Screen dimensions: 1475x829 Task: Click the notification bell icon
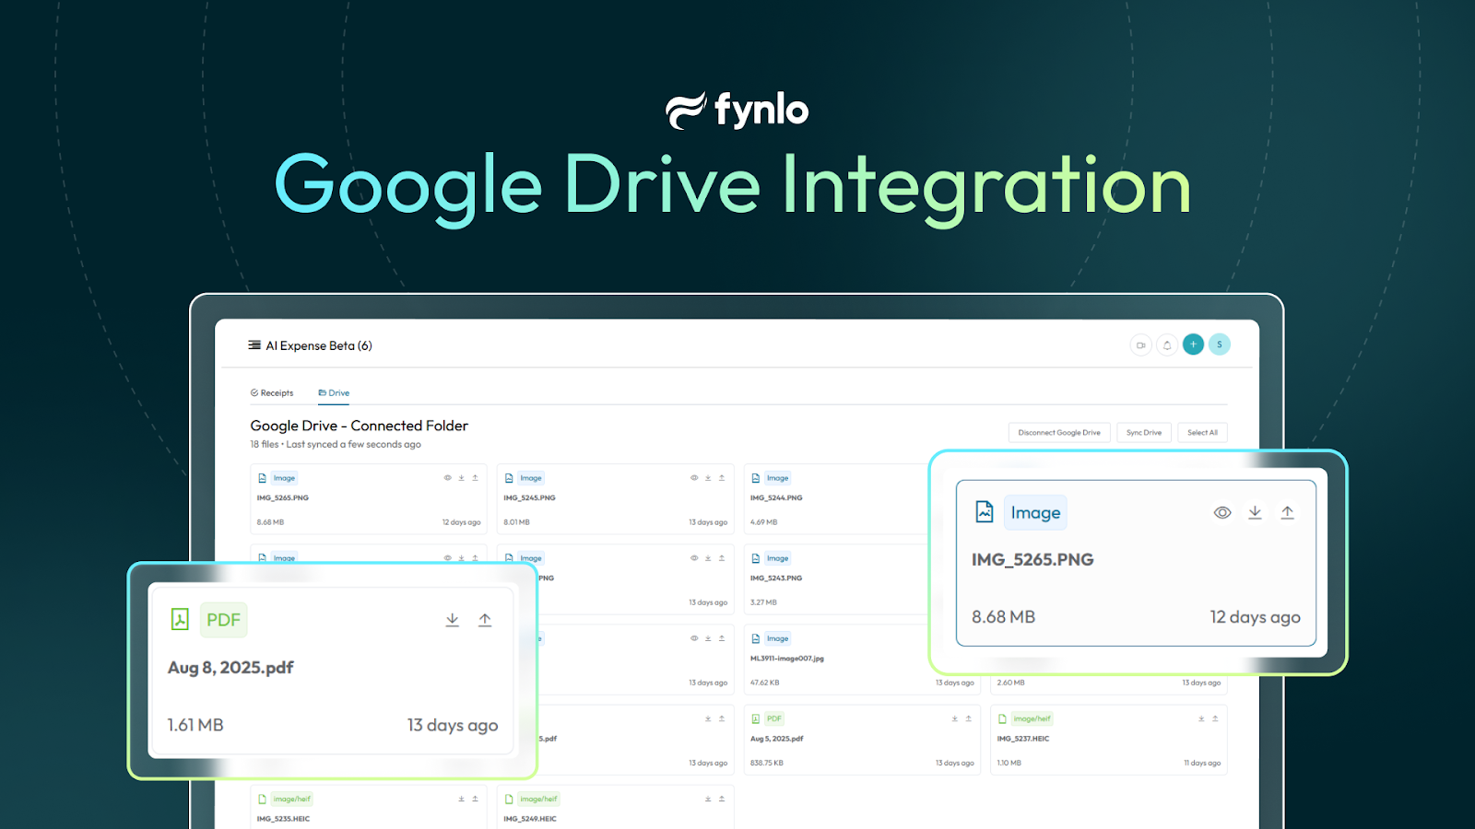1166,344
